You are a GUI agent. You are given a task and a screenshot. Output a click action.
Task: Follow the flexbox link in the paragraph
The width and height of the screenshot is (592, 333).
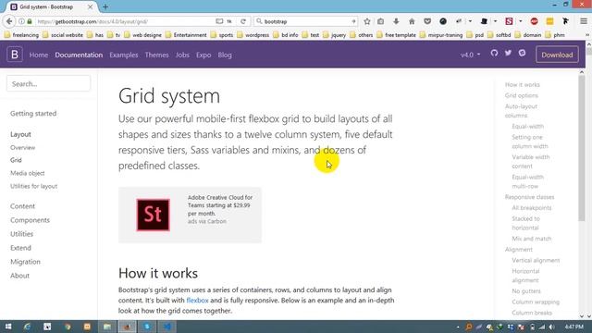[x=197, y=301]
